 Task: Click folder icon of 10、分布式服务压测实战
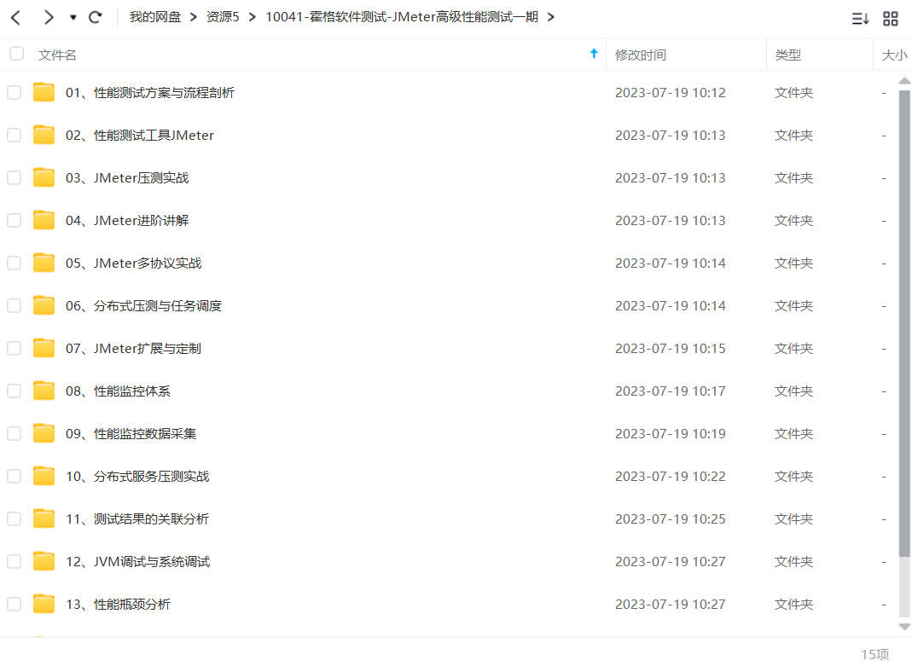(x=44, y=475)
